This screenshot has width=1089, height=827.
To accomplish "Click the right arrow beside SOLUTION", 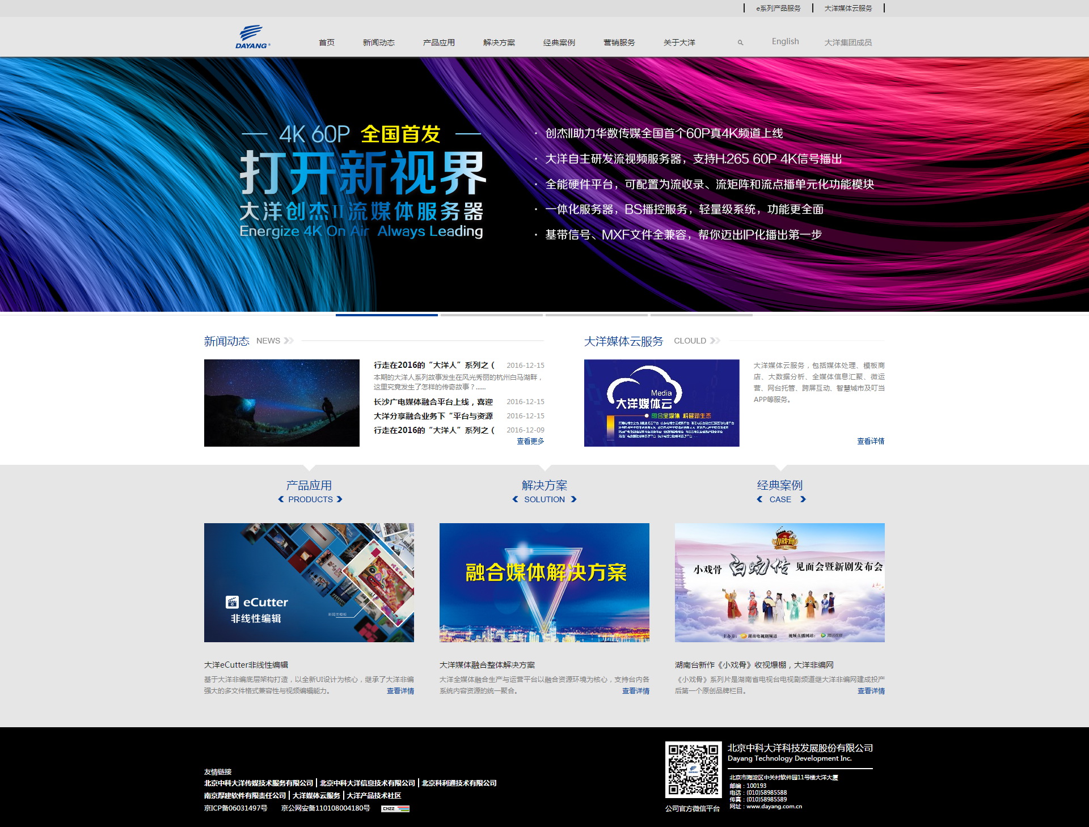I will [574, 499].
